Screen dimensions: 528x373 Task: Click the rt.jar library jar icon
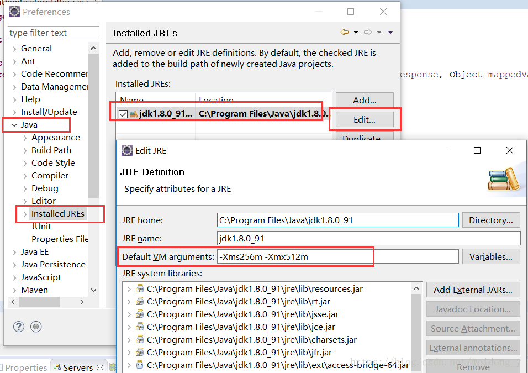click(139, 302)
